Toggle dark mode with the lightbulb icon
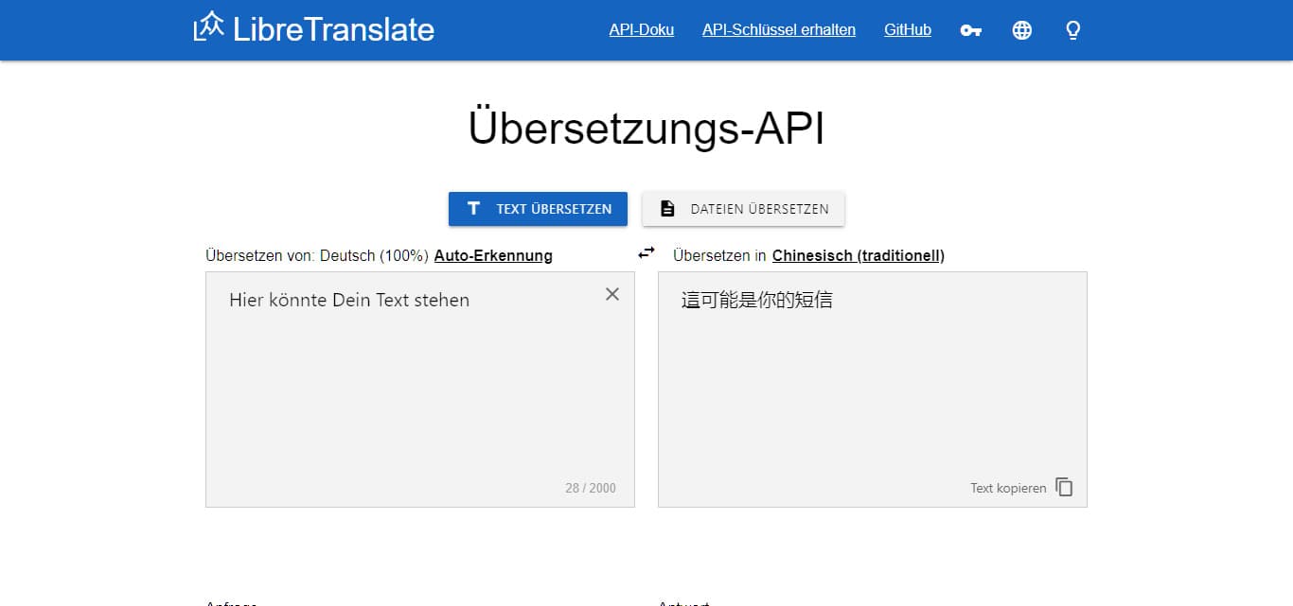Image resolution: width=1293 pixels, height=606 pixels. 1072,29
